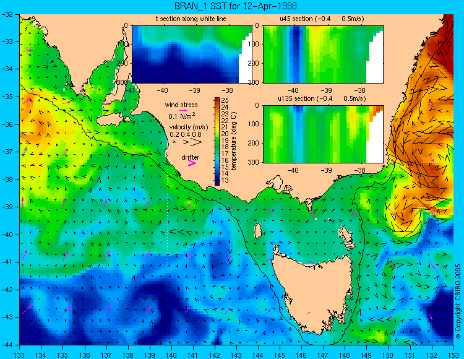Click the -42 tick on the latitude axis
Viewport: 464px width, 359px height.
(7, 290)
